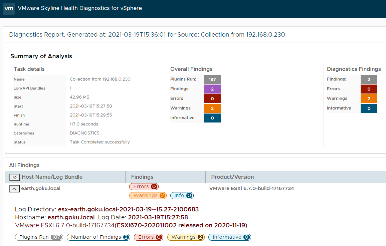Image resolution: width=386 pixels, height=246 pixels.
Task: Click the runtime value 117.0 seconds
Action: (x=84, y=124)
